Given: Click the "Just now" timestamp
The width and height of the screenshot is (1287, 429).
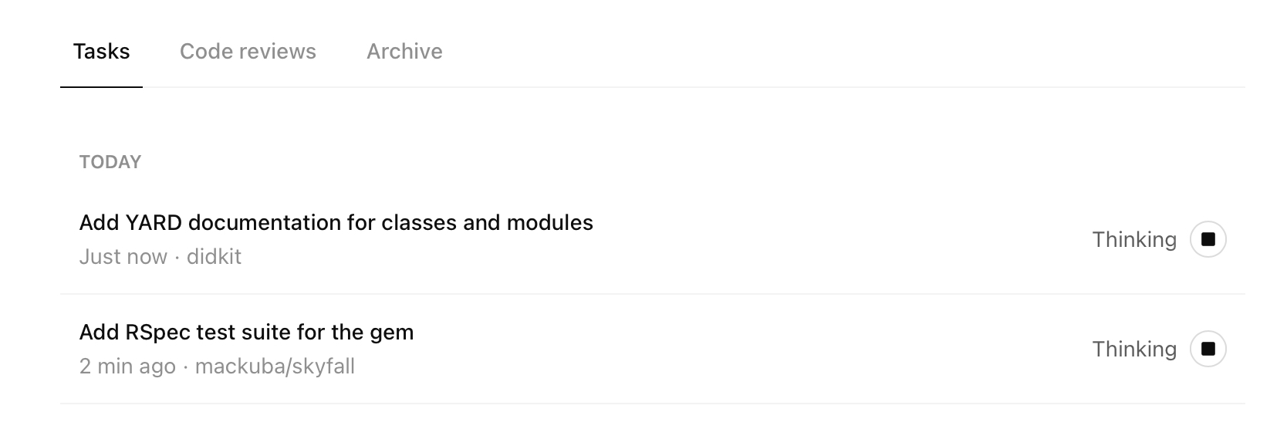Looking at the screenshot, I should pos(123,256).
